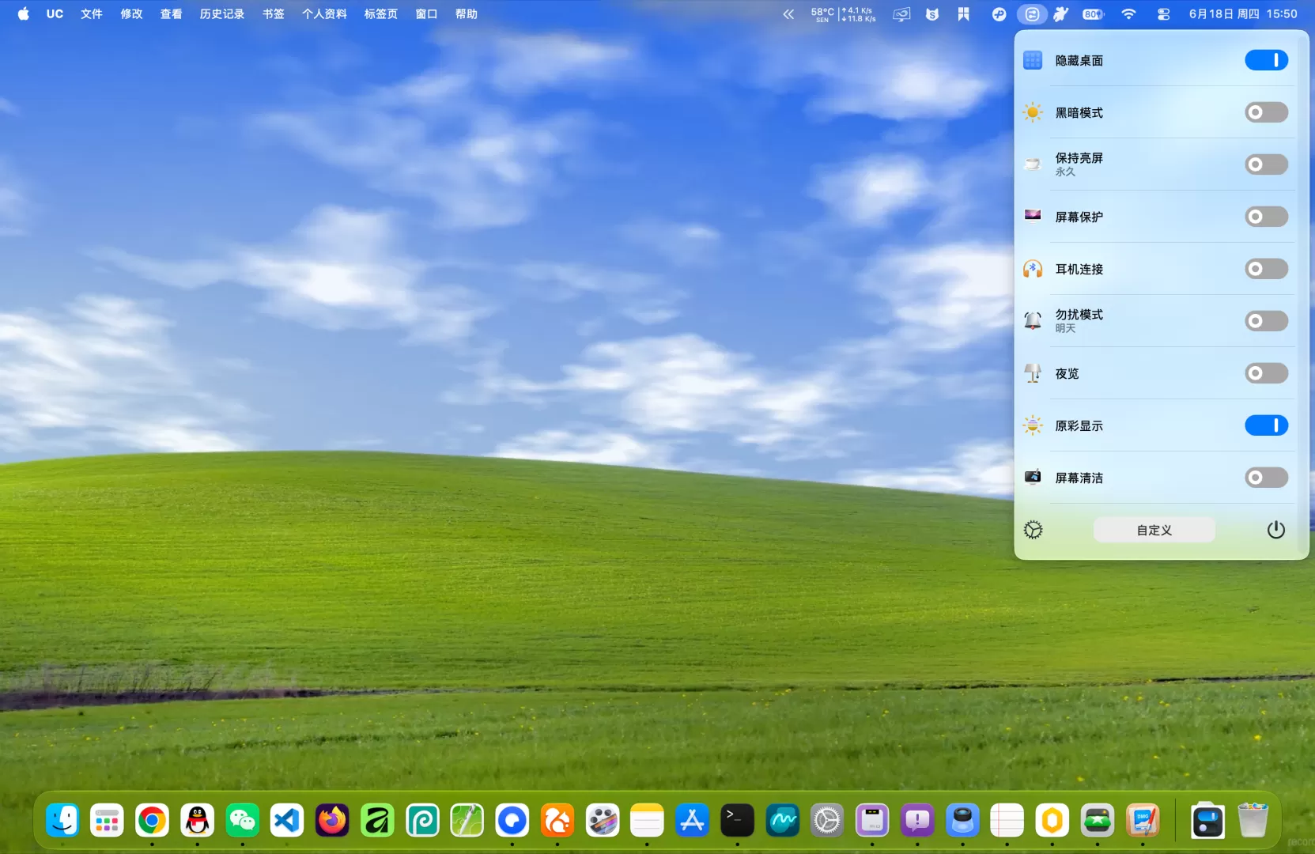Enable the 耳机连接 toggle
This screenshot has height=854, width=1315.
pyautogui.click(x=1266, y=269)
